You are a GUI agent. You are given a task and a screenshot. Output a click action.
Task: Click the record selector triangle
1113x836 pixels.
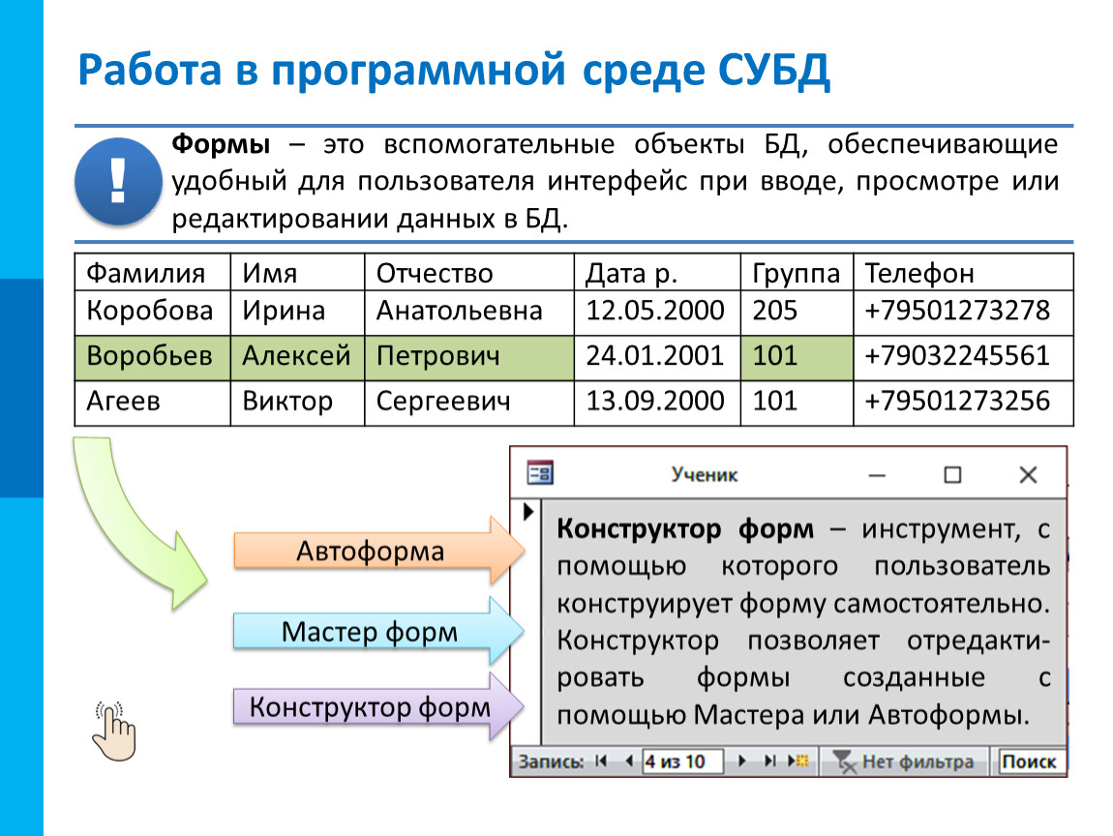[x=528, y=511]
